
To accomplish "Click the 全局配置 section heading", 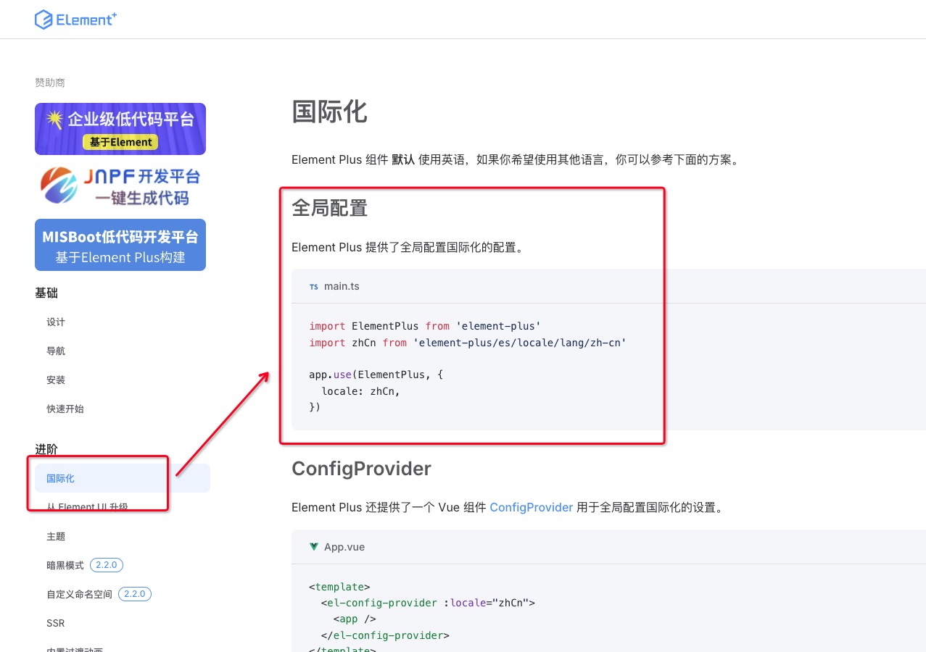I will coord(329,209).
